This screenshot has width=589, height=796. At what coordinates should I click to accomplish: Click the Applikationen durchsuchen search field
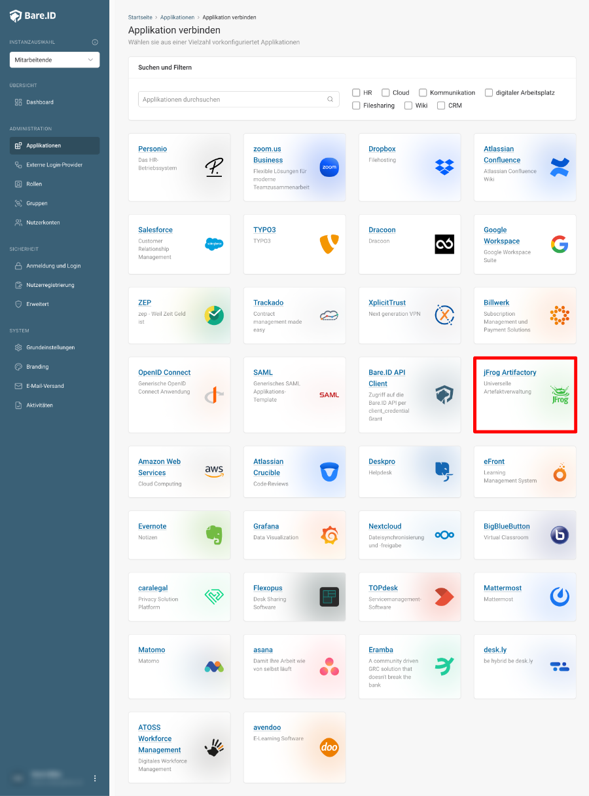pos(239,100)
